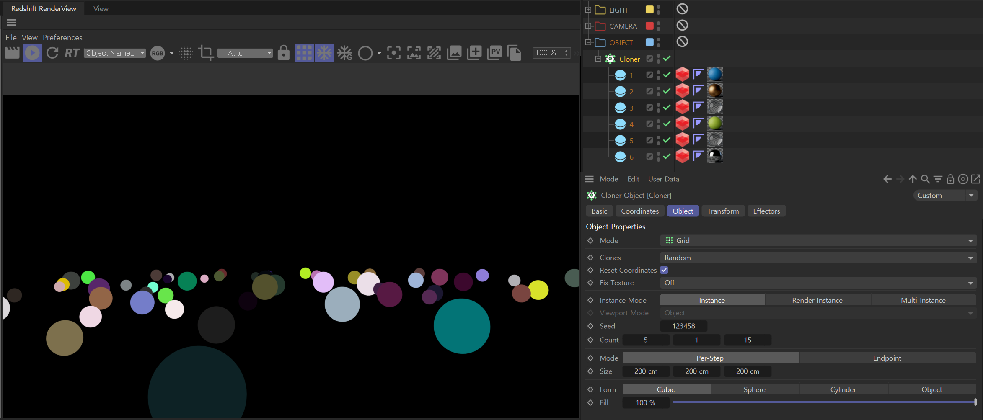
Task: Open the Attribute Manager Mode menu
Action: click(609, 179)
